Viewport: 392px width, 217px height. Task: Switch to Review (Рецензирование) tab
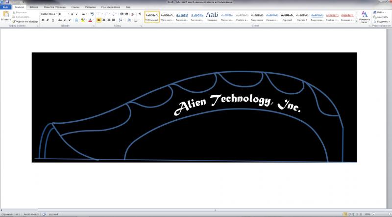pos(111,7)
